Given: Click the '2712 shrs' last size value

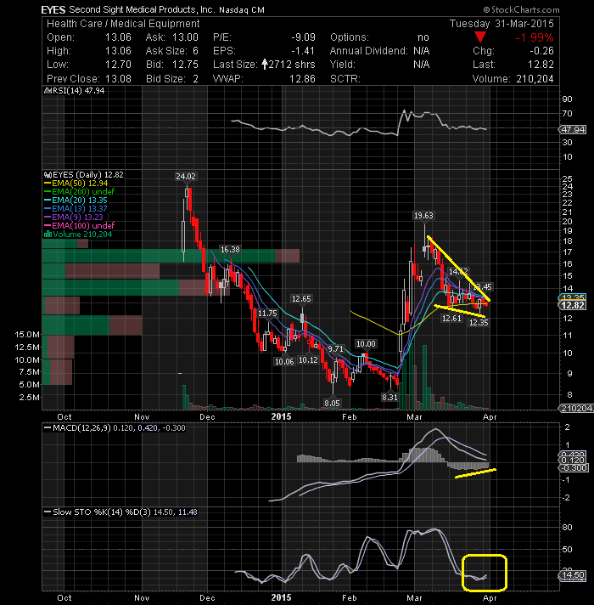Looking at the screenshot, I should pos(292,65).
